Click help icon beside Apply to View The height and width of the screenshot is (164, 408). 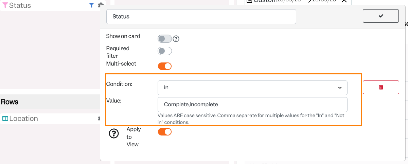point(113,134)
